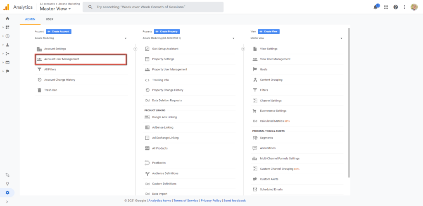Open the Attribution icon in lower sidebar
Image resolution: width=423 pixels, height=206 pixels.
coord(7,175)
